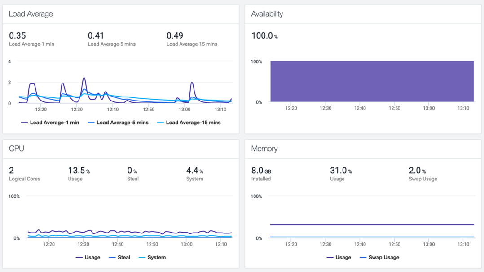Toggle Load Average-5 mins legend series
484x272 pixels.
coord(118,123)
